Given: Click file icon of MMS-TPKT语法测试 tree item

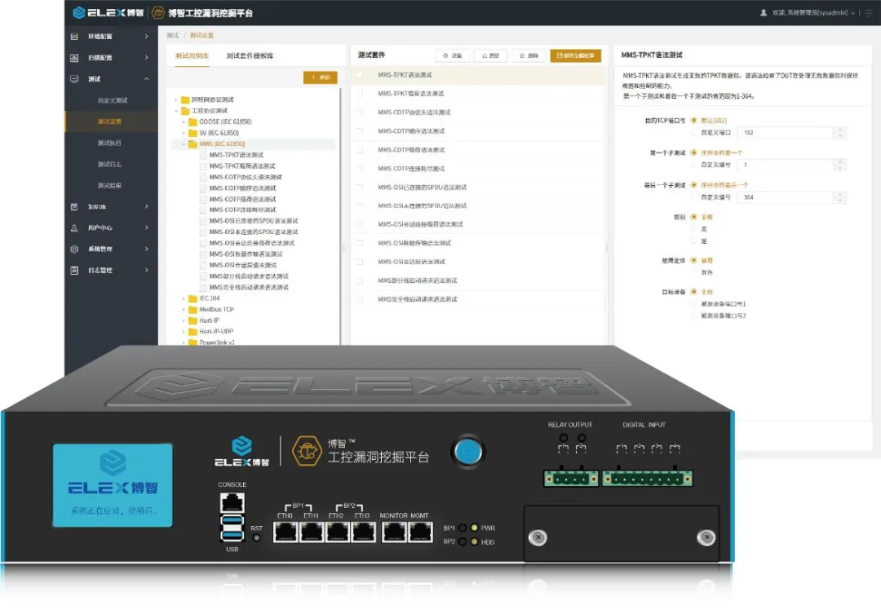Looking at the screenshot, I should click(204, 155).
